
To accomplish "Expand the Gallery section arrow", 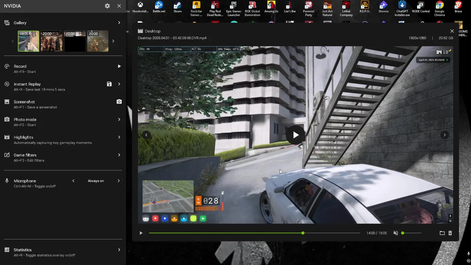I will [119, 23].
